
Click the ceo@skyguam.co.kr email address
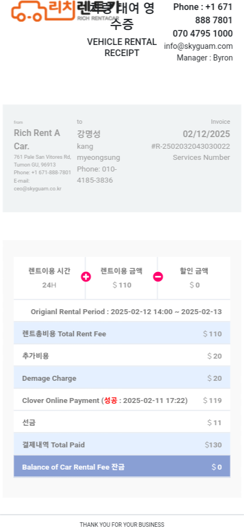[37, 189]
